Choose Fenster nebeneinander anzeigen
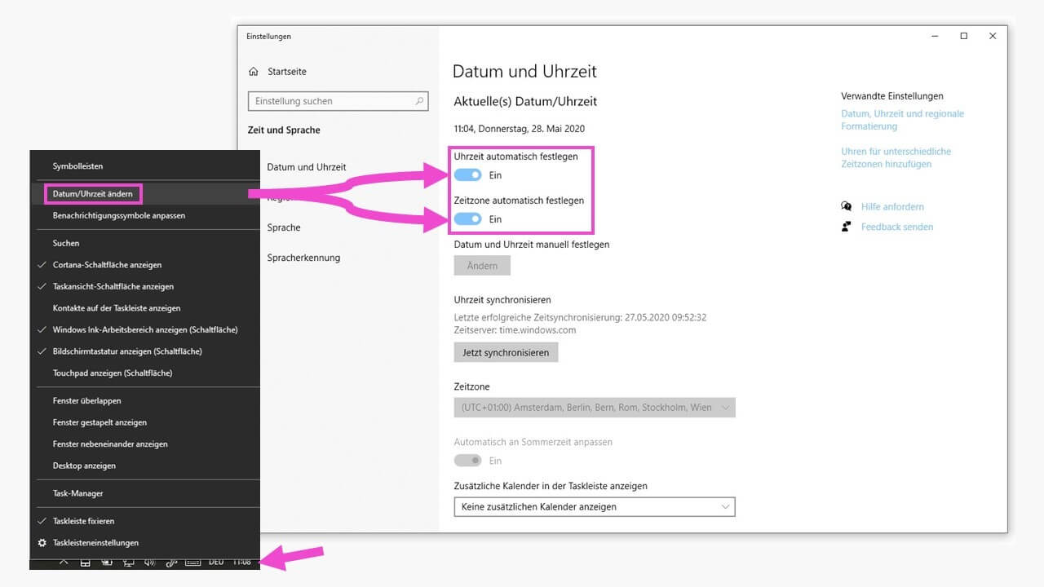The image size is (1044, 587). click(144, 444)
